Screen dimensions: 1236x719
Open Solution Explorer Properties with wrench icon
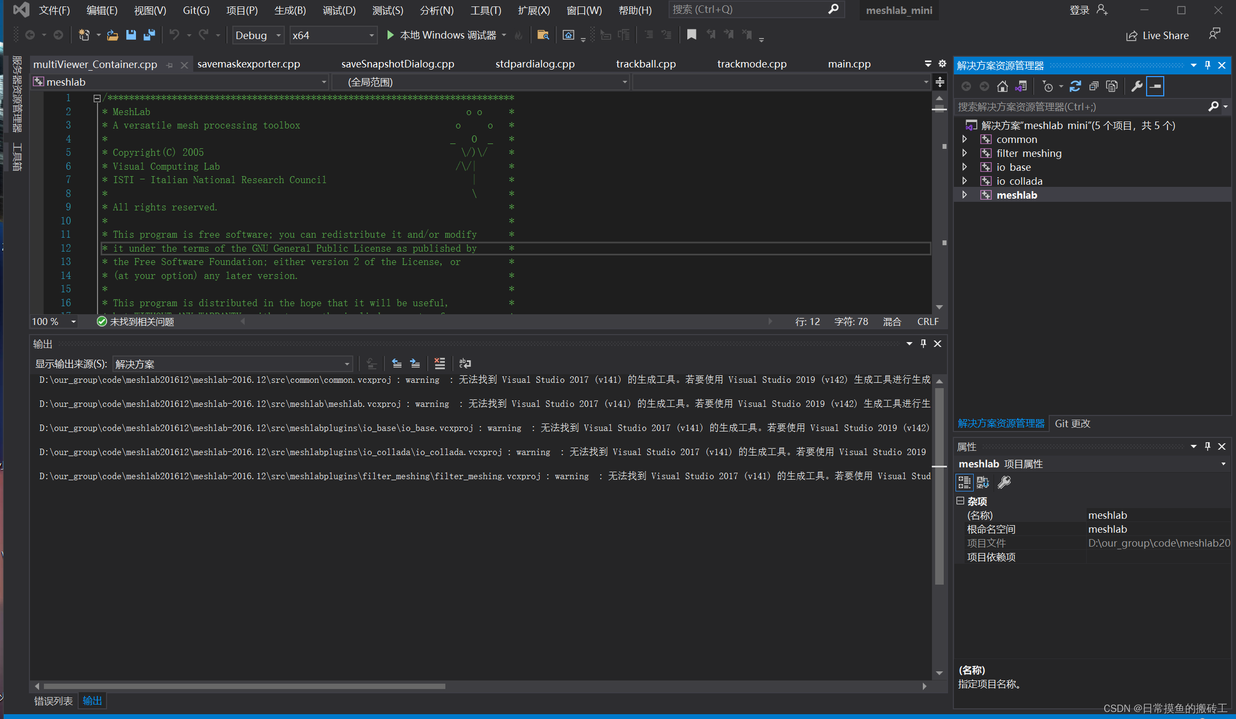(x=1136, y=86)
